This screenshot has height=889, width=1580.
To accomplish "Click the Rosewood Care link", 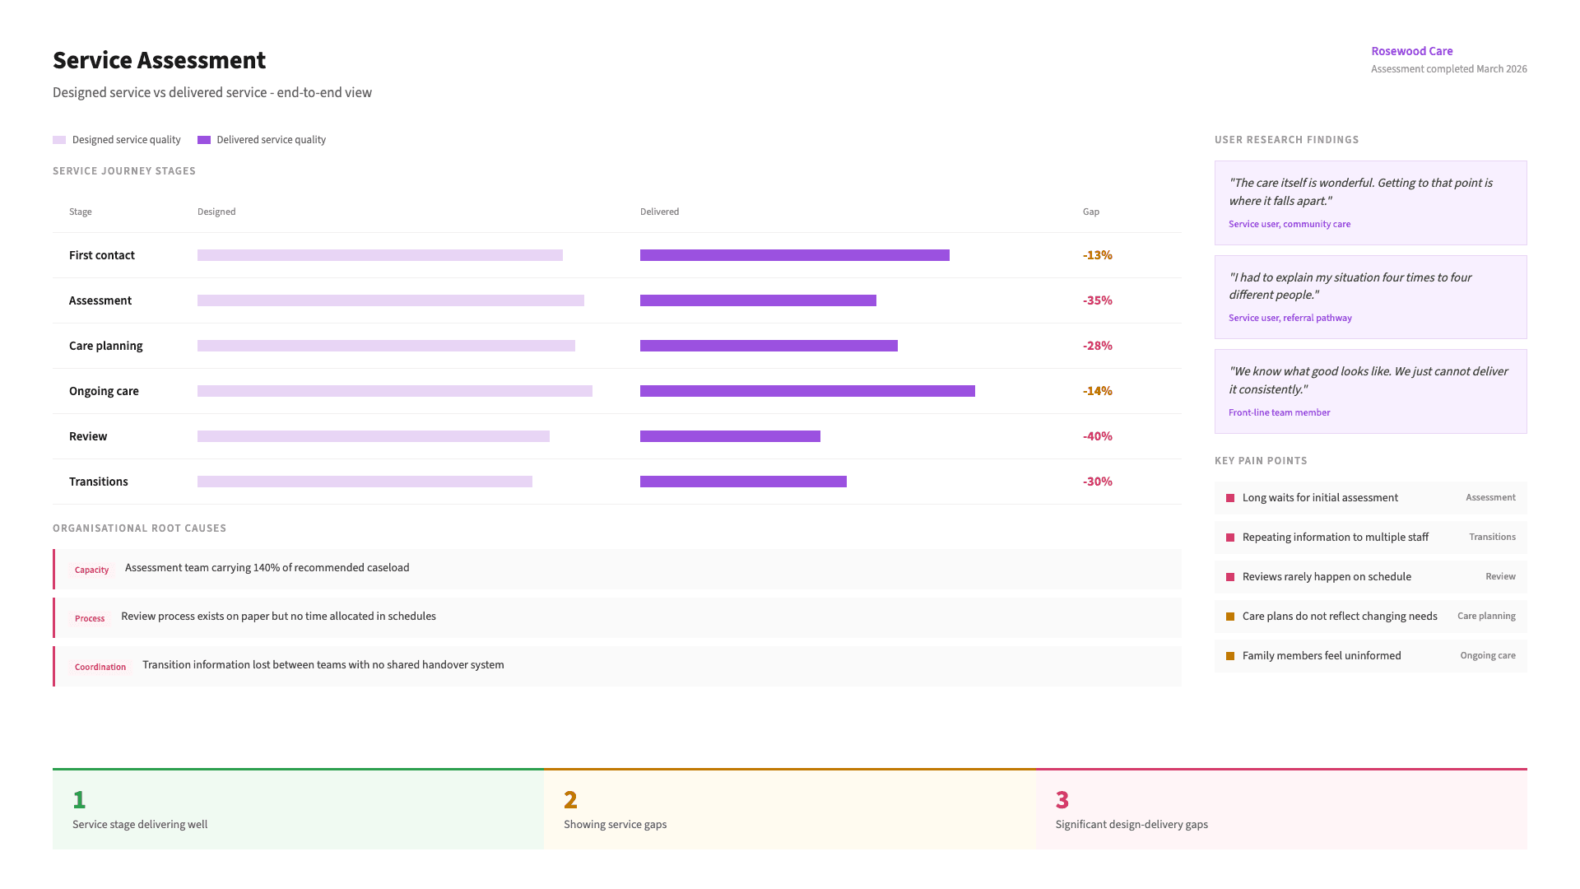I will (x=1412, y=50).
